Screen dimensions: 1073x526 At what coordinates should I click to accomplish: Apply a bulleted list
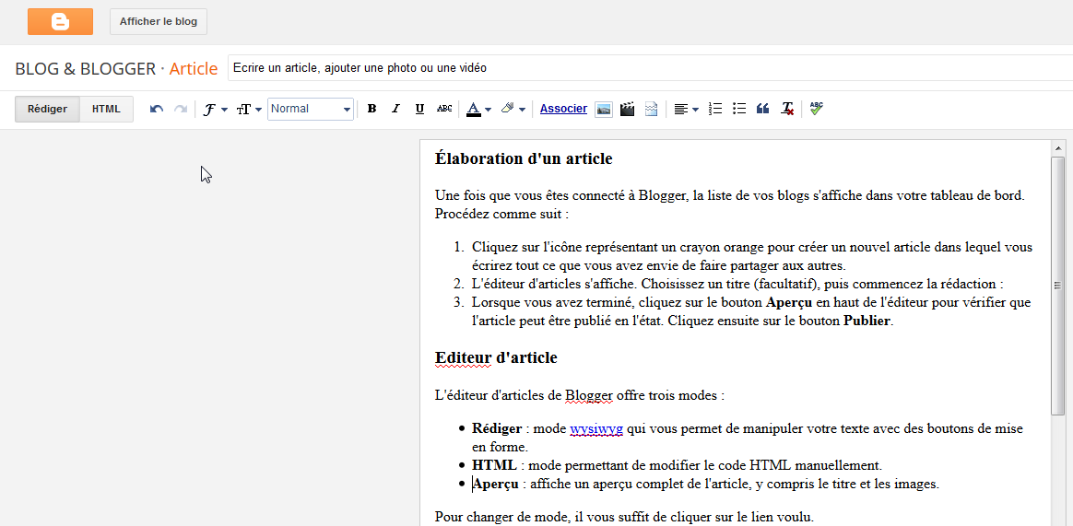(739, 109)
